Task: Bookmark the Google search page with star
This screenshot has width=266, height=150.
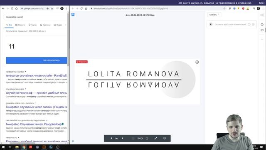Action: [52, 8]
